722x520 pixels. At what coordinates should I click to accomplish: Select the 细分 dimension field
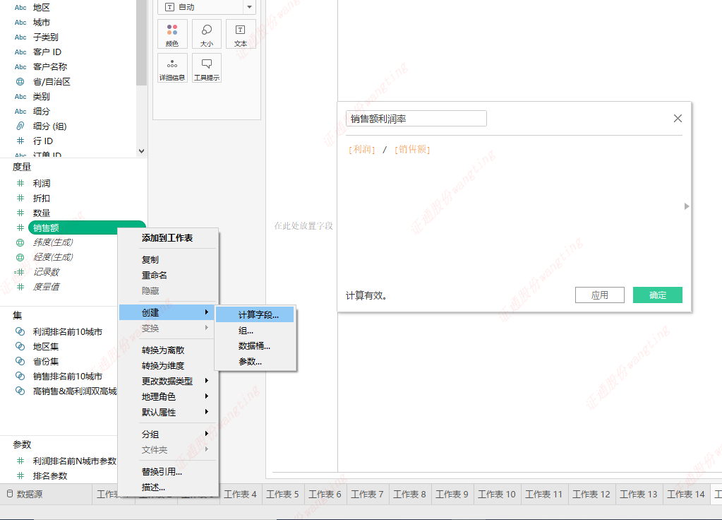click(x=42, y=111)
